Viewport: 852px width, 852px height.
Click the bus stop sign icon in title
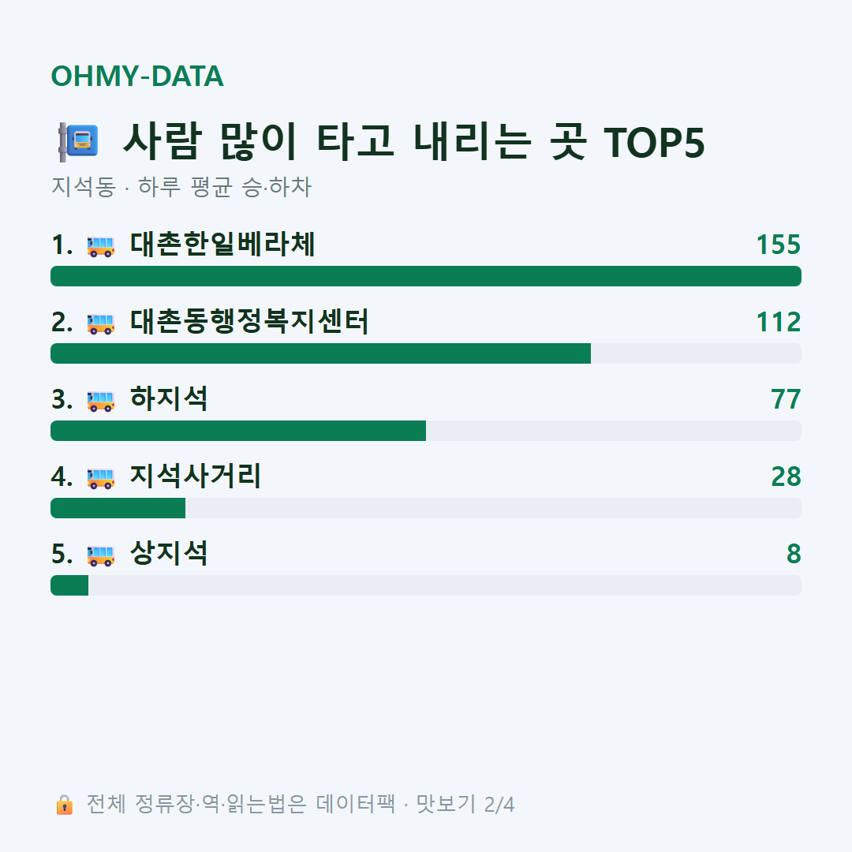point(79,142)
